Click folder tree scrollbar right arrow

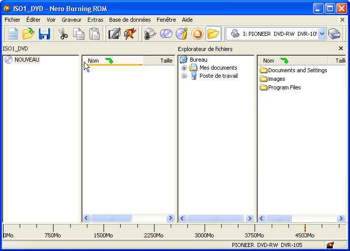point(249,218)
